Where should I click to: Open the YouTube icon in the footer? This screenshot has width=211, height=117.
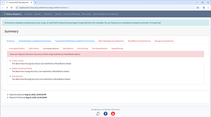pos(113,114)
